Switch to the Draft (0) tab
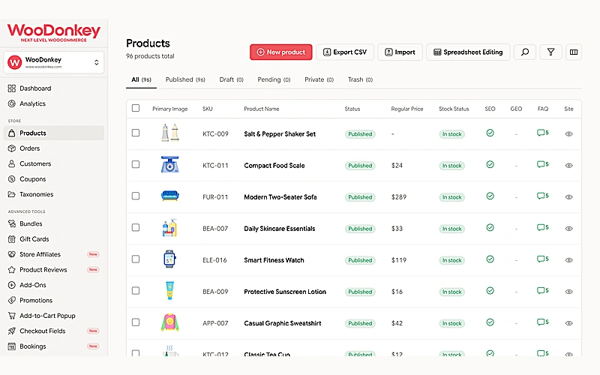The image size is (600, 375). click(x=231, y=79)
